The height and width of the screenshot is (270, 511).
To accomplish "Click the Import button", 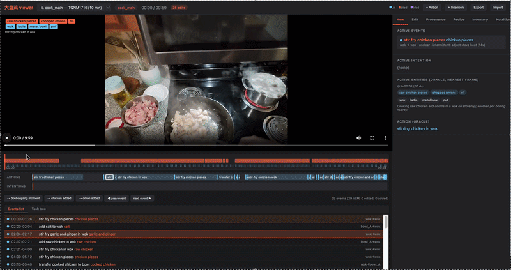I will [x=498, y=8].
